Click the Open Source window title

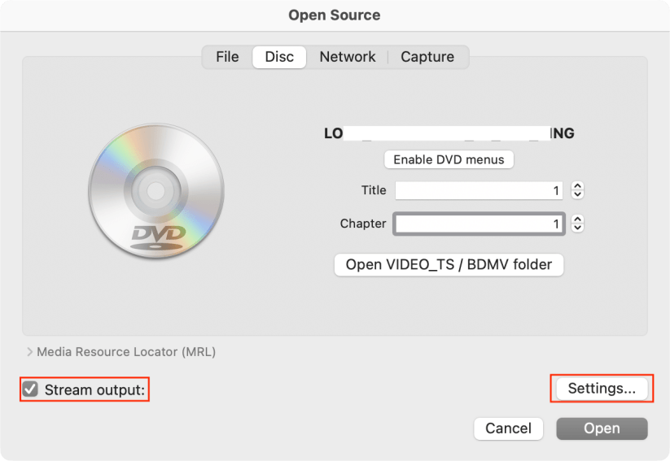[335, 15]
